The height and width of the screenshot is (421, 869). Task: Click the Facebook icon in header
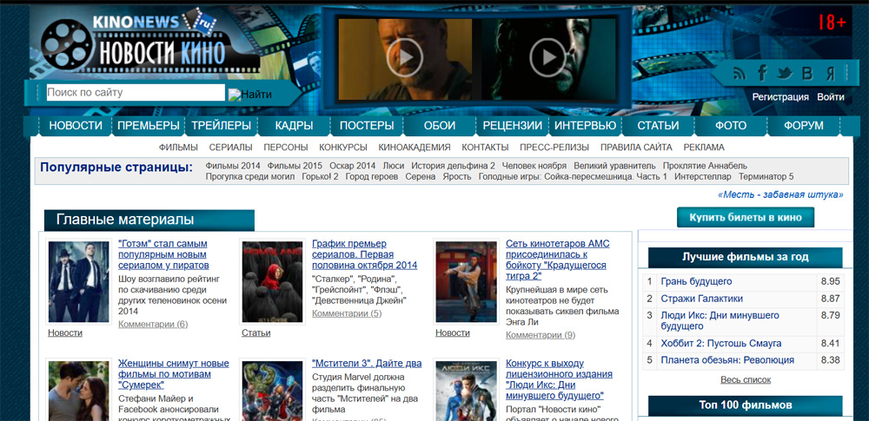(x=762, y=73)
